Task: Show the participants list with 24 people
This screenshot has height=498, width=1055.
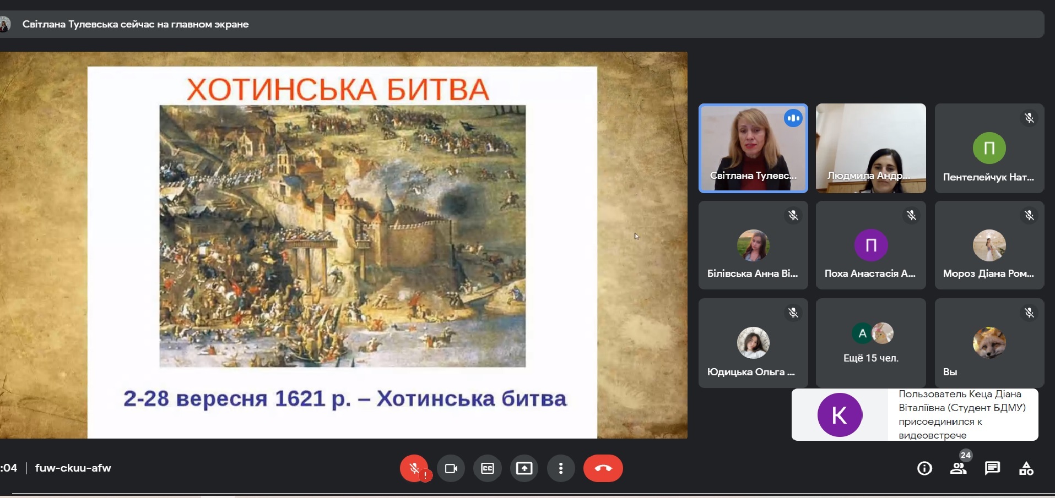Action: coord(959,468)
